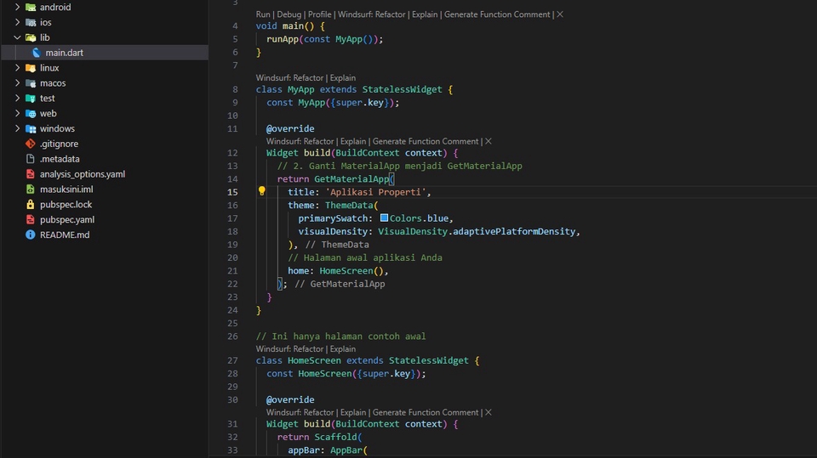The image size is (817, 458).
Task: Click GetMaterialApp on line 14
Action: pos(351,179)
